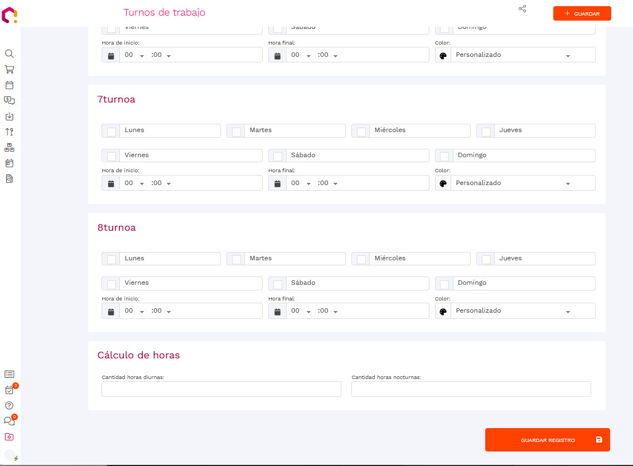Screen dimensions: 633x466
Task: Click the GUARDAR button in header
Action: point(582,13)
